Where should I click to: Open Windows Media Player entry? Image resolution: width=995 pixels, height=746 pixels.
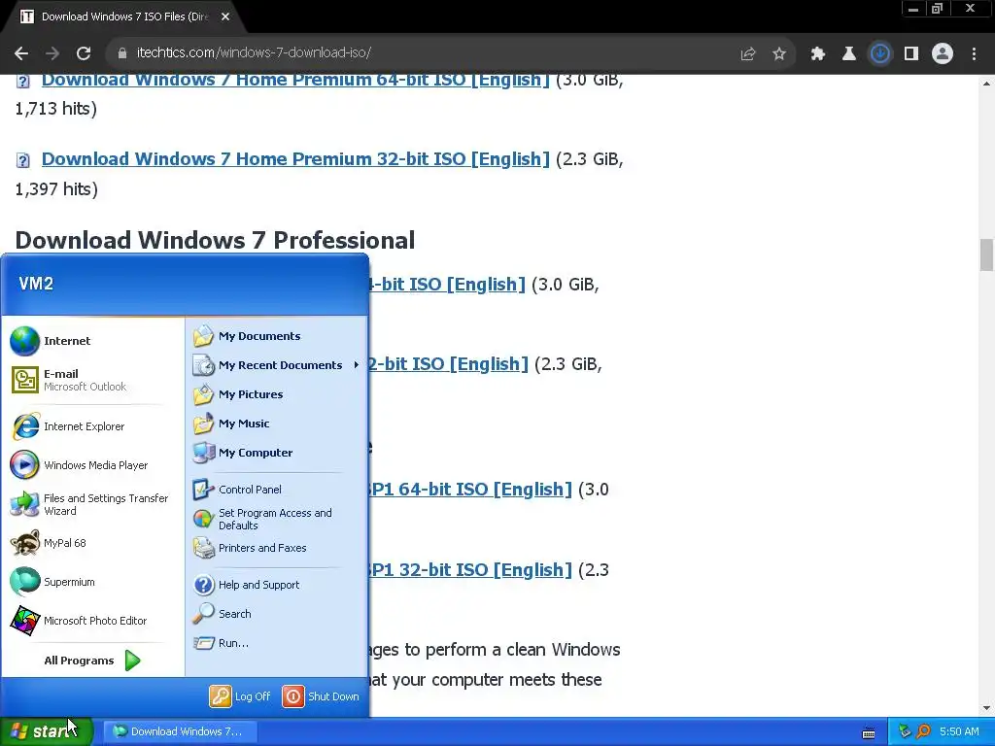point(93,465)
